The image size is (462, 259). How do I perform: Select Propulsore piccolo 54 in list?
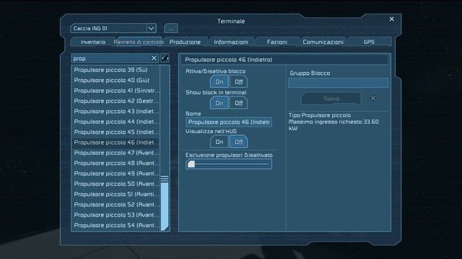[x=115, y=225]
